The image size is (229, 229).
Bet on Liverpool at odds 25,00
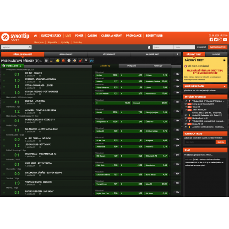[150, 103]
